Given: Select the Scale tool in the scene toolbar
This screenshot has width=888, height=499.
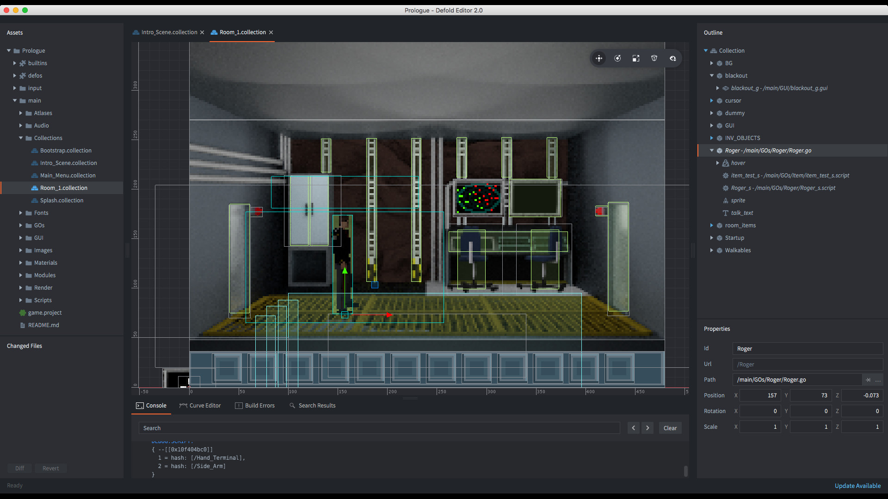Looking at the screenshot, I should [636, 58].
